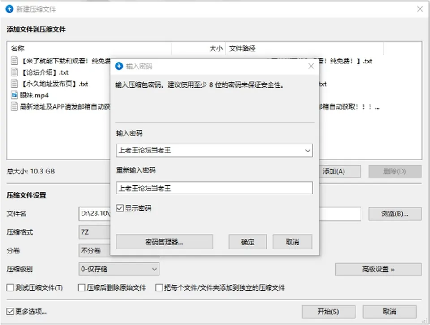Select the file 眼妹.mp4
The width and height of the screenshot is (430, 325).
[34, 95]
